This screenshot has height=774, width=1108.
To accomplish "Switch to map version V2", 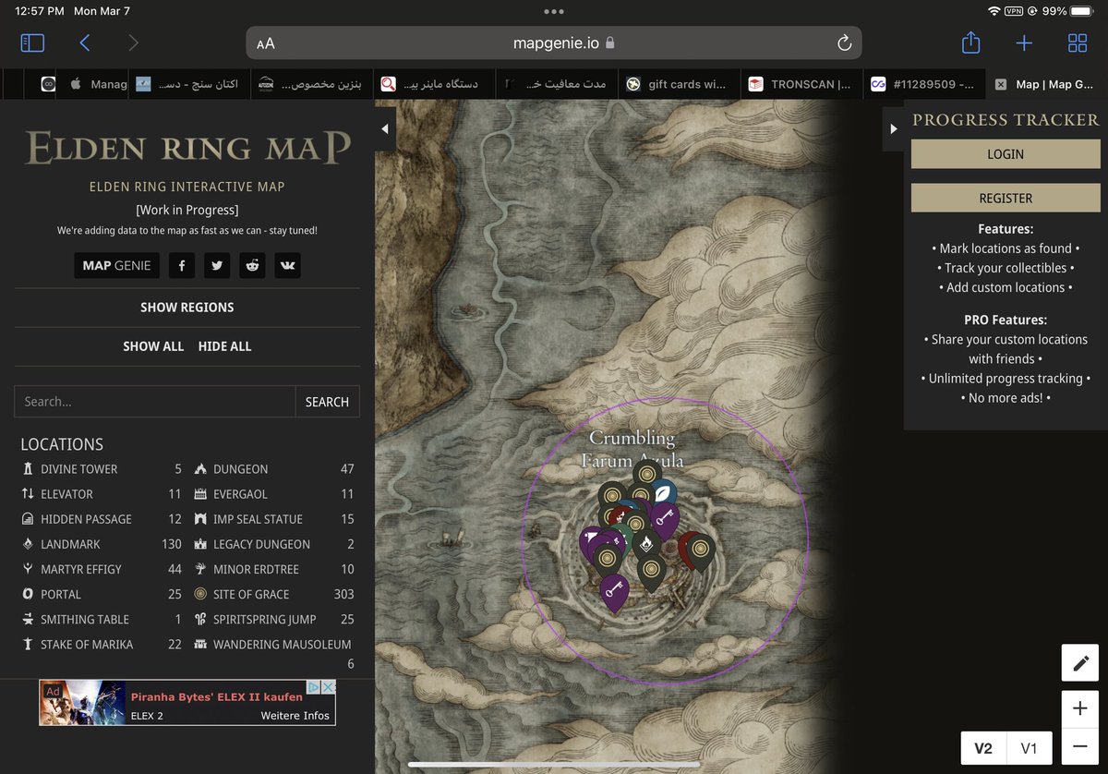I will click(x=983, y=748).
